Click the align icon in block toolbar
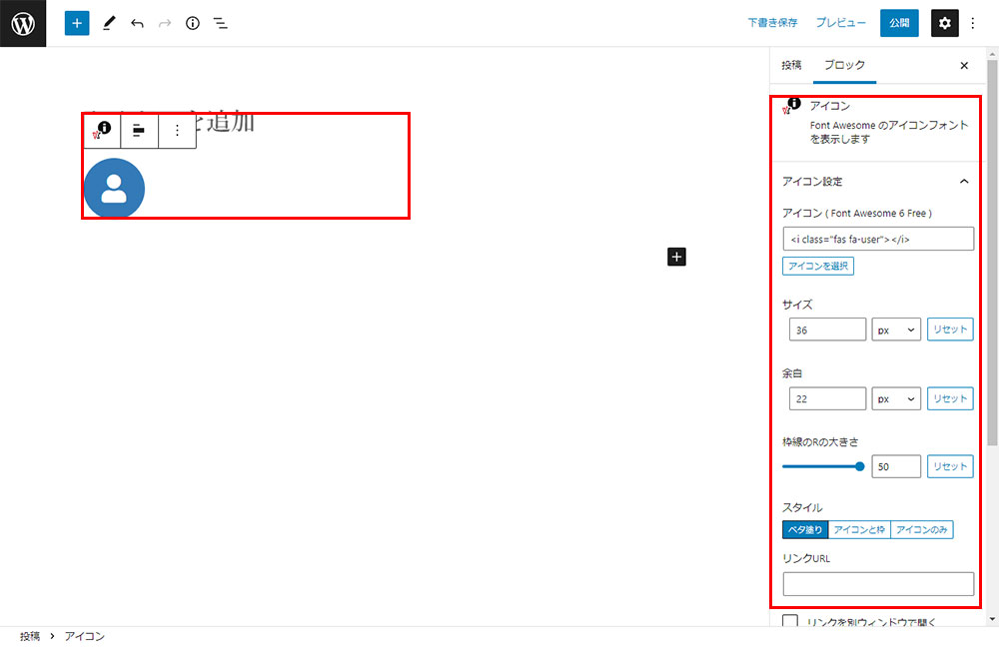999x670 pixels. point(139,130)
